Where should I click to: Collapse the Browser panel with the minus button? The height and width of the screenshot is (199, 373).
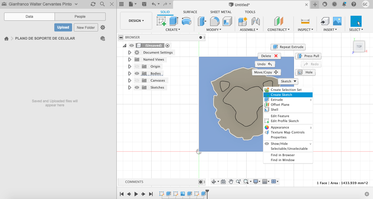pyautogui.click(x=201, y=37)
